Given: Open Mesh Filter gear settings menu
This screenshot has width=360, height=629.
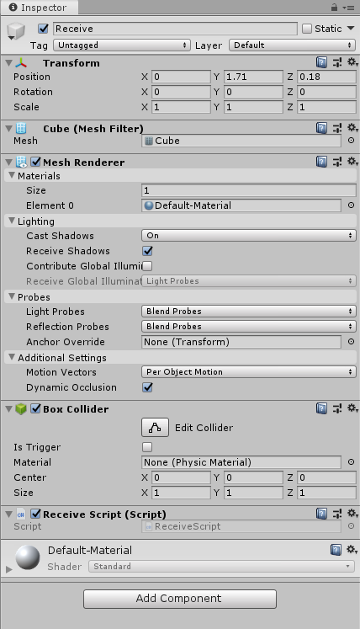Looking at the screenshot, I should click(352, 128).
